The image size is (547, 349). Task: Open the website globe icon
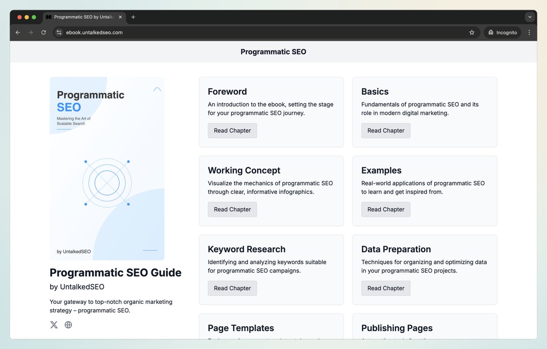coord(68,325)
